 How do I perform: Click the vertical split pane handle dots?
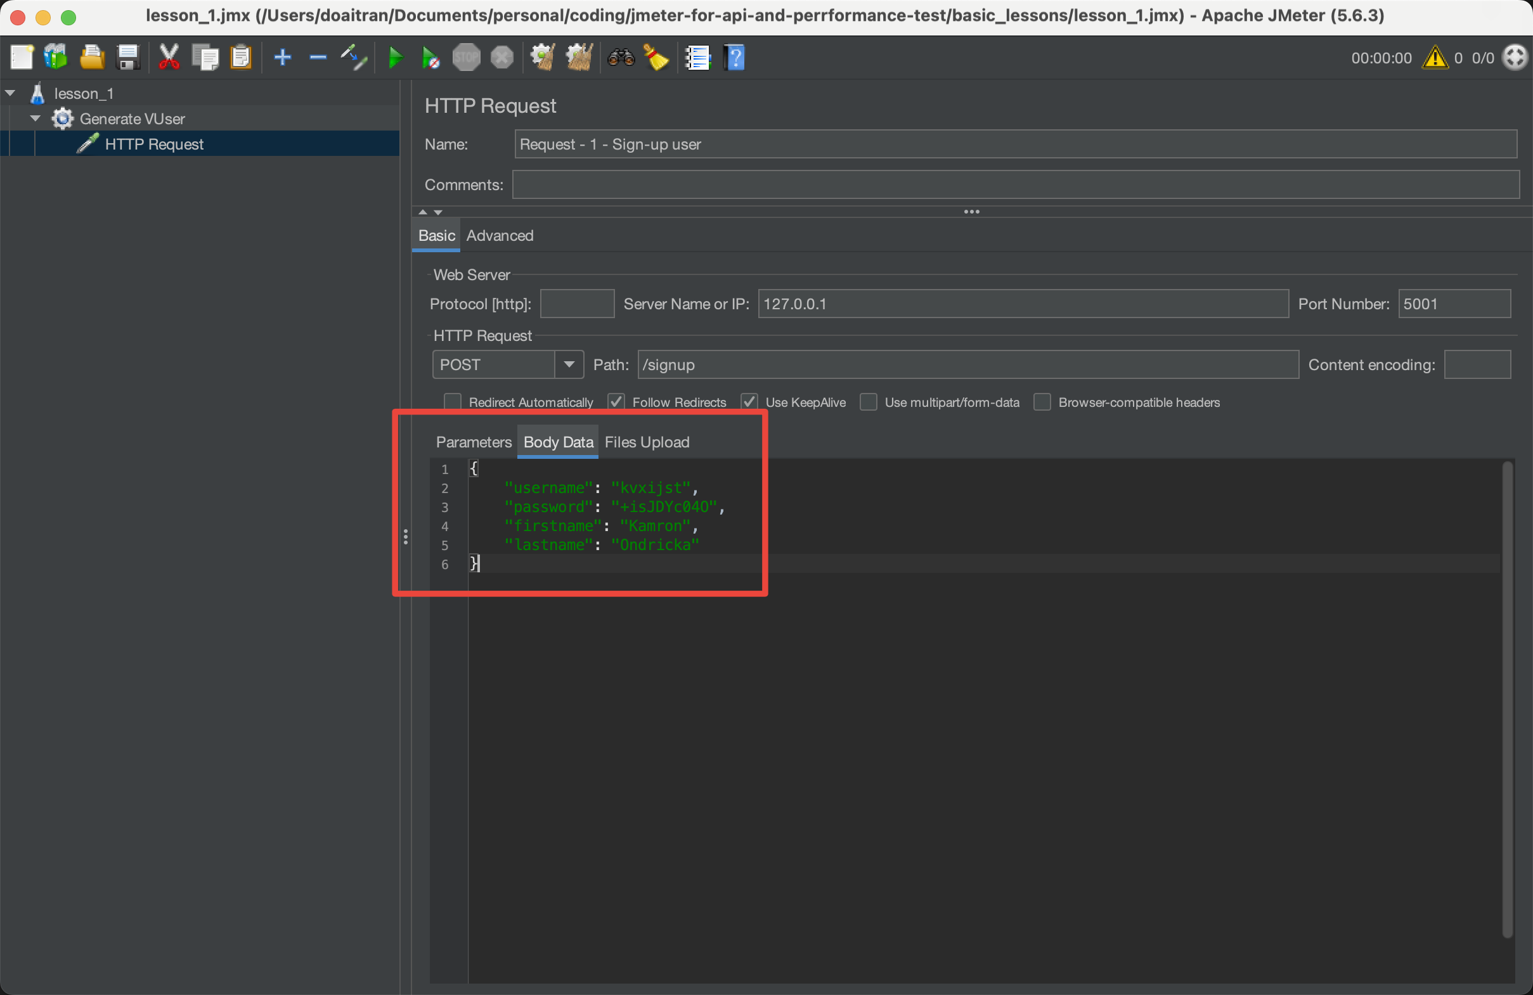coord(405,536)
